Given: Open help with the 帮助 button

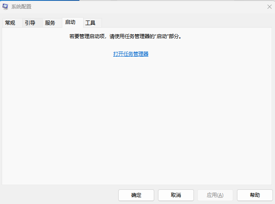Looking at the screenshot, I should coord(255,195).
